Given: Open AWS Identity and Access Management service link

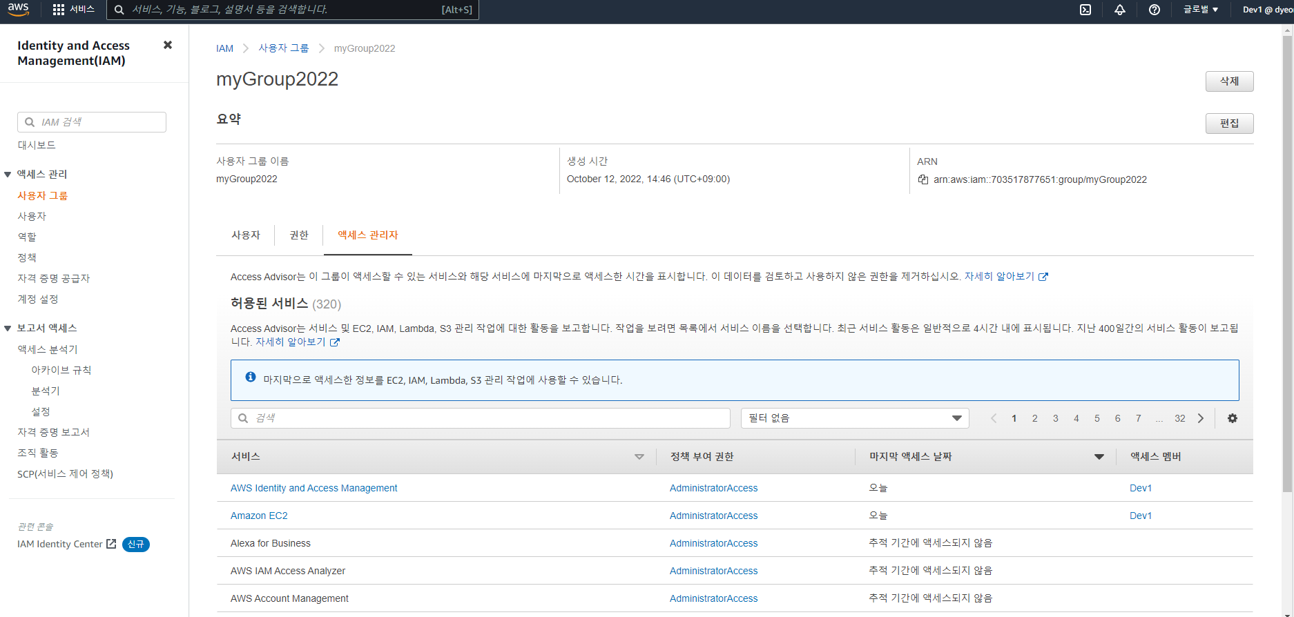Looking at the screenshot, I should (x=313, y=488).
